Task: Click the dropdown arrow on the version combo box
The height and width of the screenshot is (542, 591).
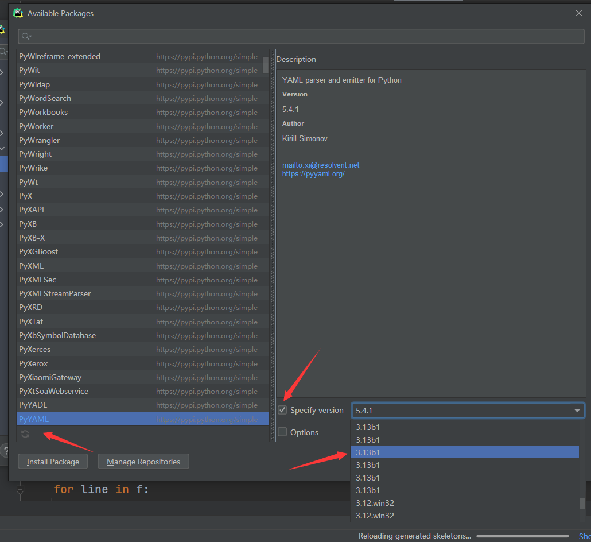Action: [577, 410]
